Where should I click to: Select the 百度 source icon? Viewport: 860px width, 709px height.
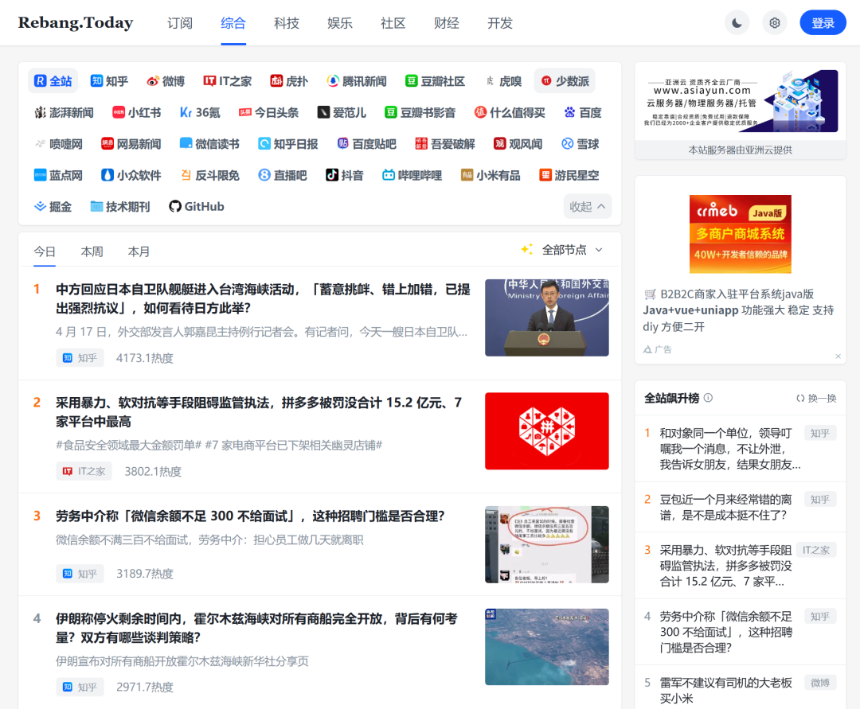[582, 112]
